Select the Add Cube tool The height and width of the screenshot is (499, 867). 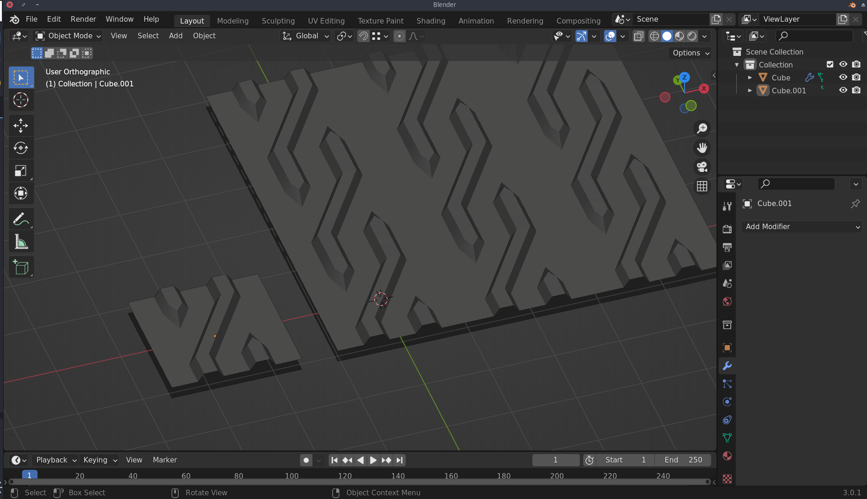tap(21, 267)
